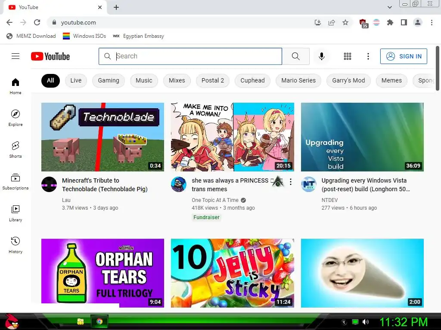This screenshot has height=330, width=441.
Task: Open History in sidebar
Action: (x=16, y=245)
